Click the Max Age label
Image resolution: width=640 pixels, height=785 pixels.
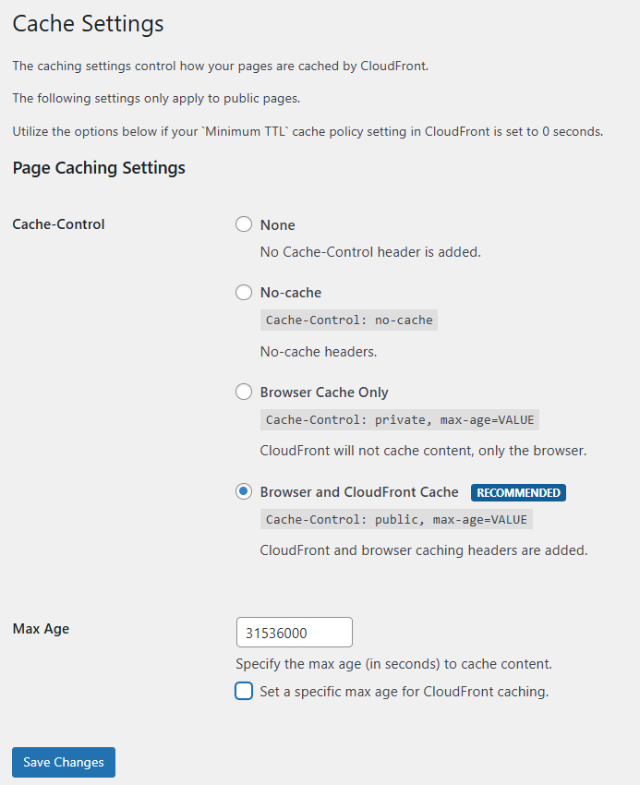41,628
